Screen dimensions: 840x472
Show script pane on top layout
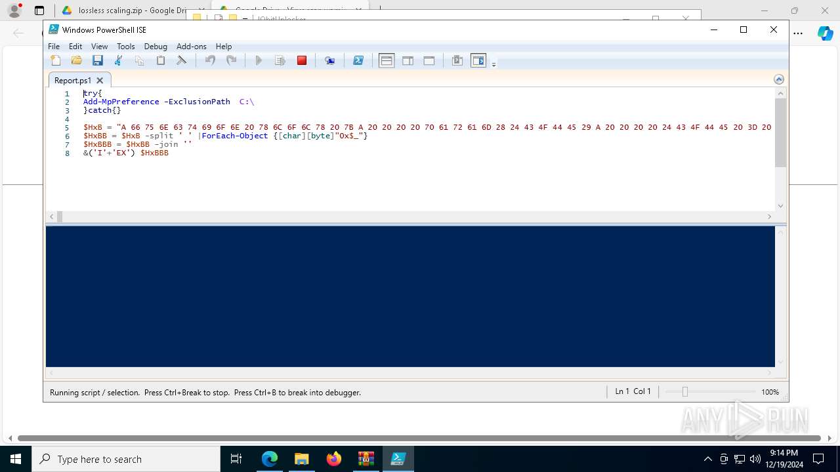387,60
